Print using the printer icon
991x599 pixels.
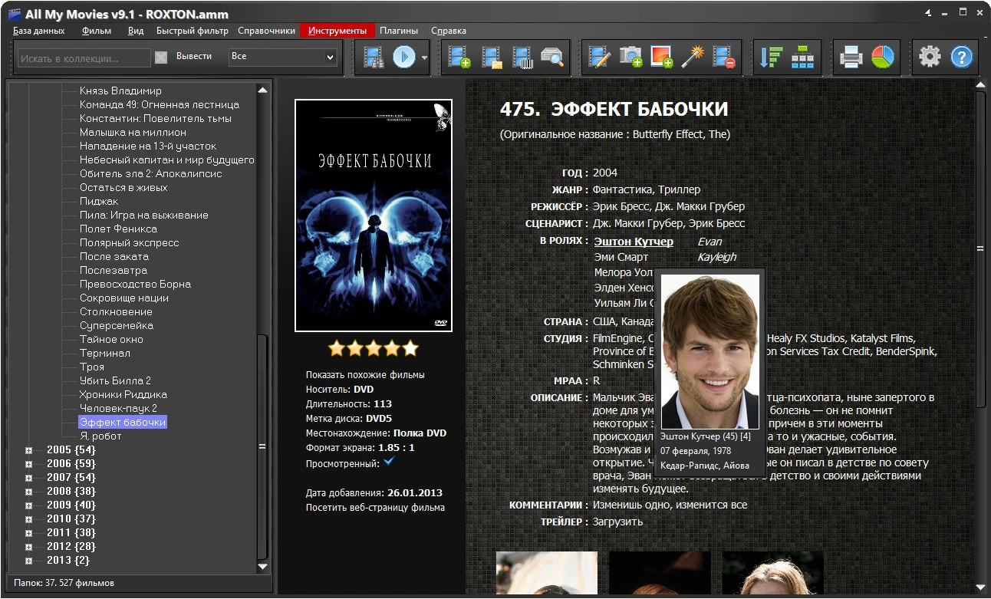pyautogui.click(x=851, y=58)
